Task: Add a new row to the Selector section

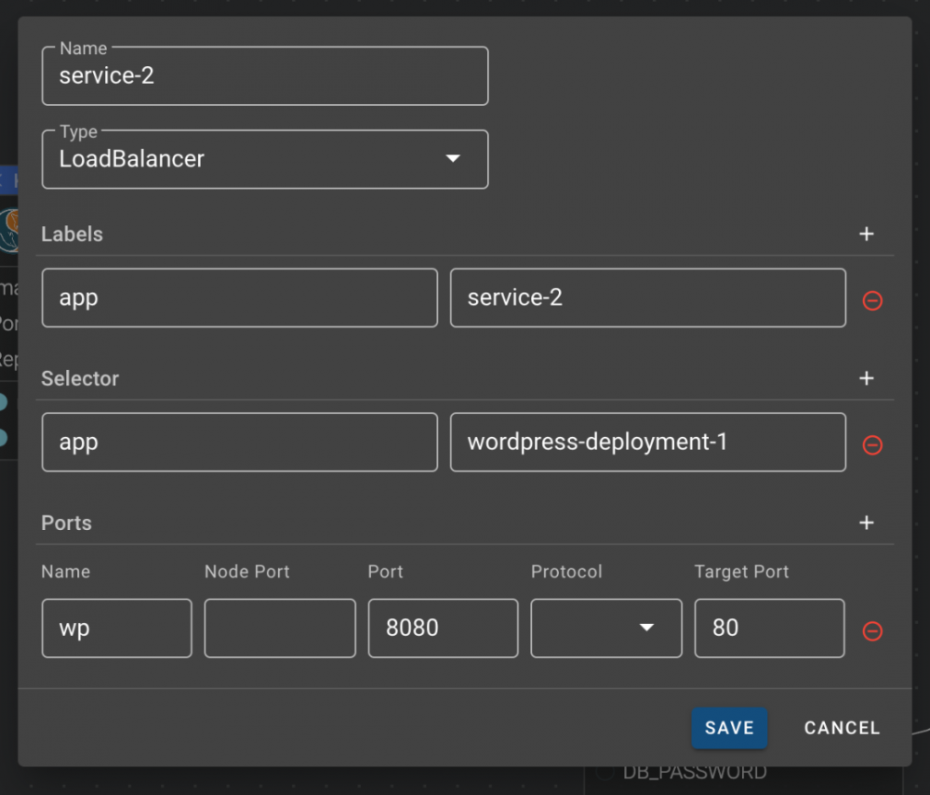Action: coord(866,378)
